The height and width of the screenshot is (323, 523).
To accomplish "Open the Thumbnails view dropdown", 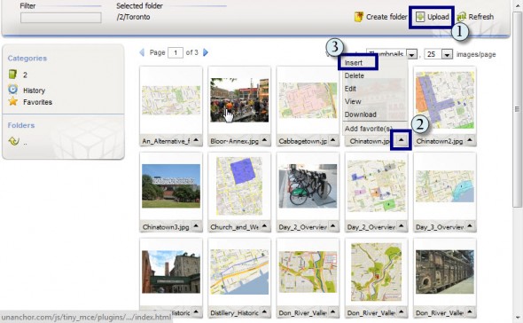I will [x=412, y=54].
